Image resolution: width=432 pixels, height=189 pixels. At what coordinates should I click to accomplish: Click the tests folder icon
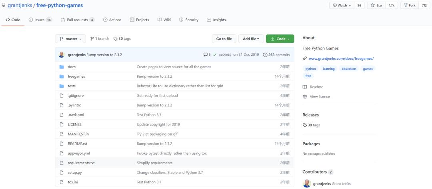click(x=62, y=86)
